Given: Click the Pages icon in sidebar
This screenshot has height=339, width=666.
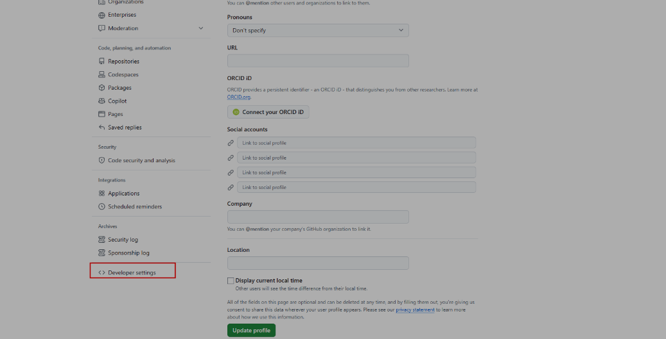Looking at the screenshot, I should (101, 114).
